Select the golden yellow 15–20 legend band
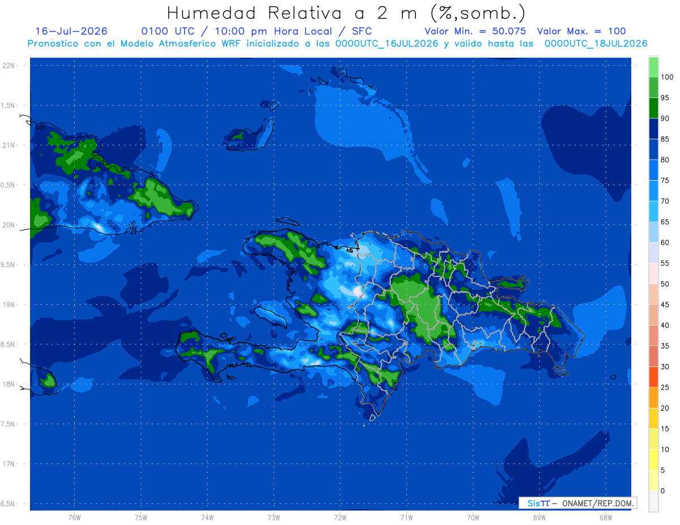Viewport: 680px width, 525px height. pos(653,418)
